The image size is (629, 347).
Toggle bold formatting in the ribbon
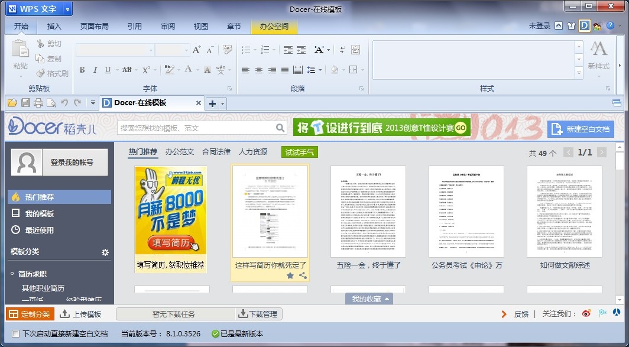(x=81, y=70)
